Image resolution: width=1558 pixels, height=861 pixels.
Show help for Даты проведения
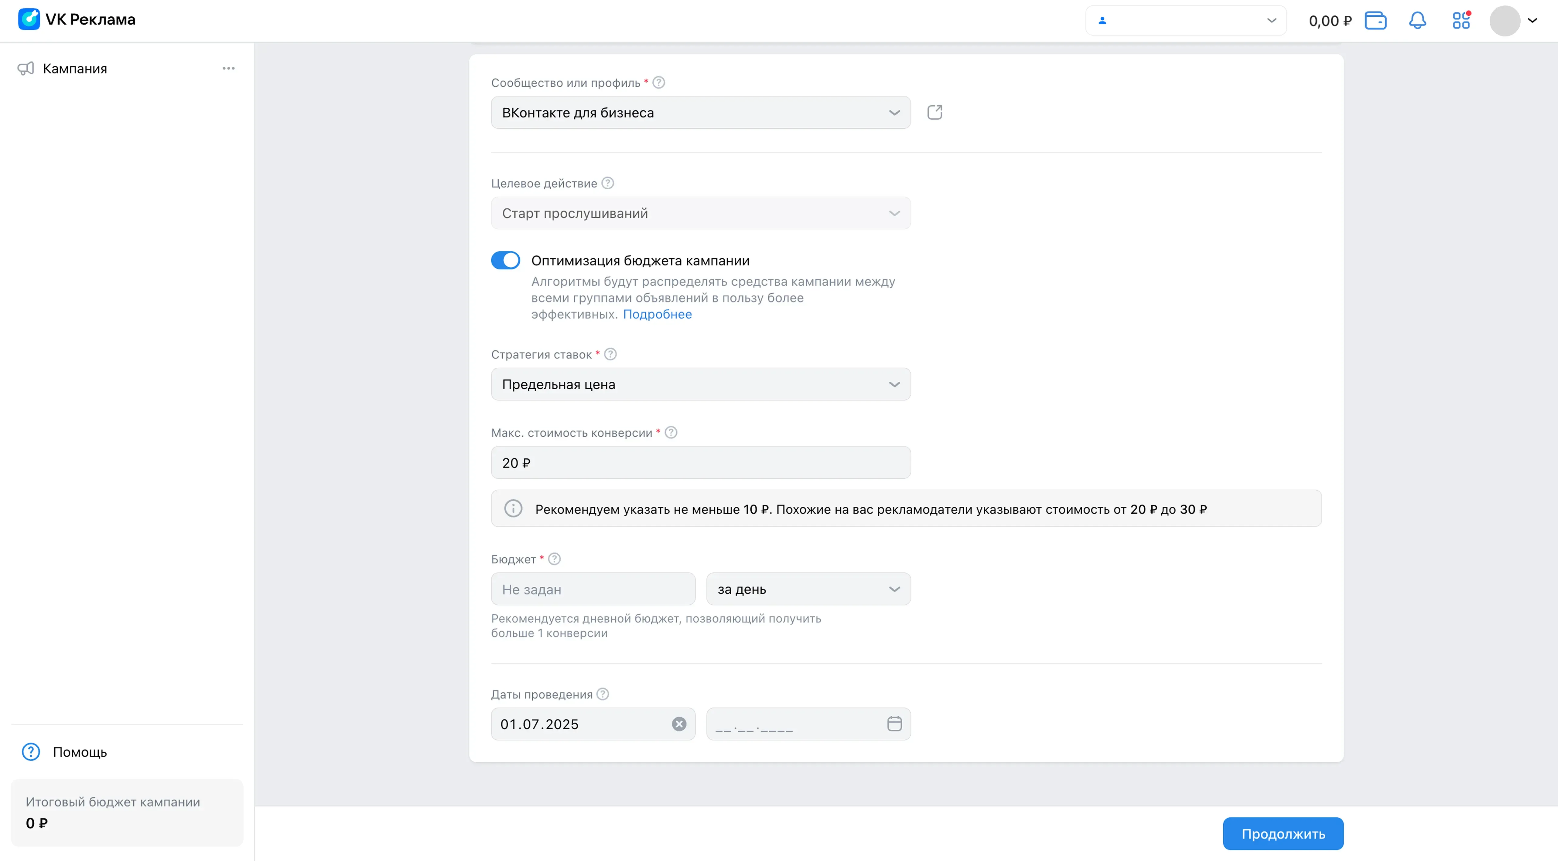coord(602,694)
